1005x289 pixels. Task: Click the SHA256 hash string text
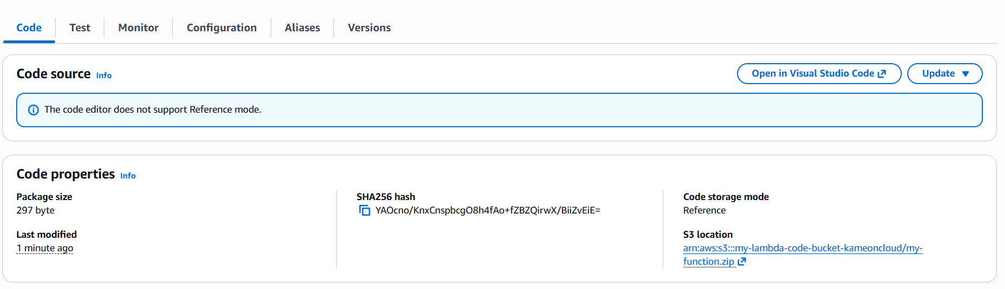[488, 210]
